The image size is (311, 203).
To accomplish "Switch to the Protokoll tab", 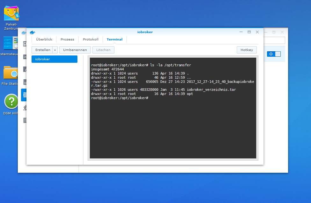I will 90,39.
